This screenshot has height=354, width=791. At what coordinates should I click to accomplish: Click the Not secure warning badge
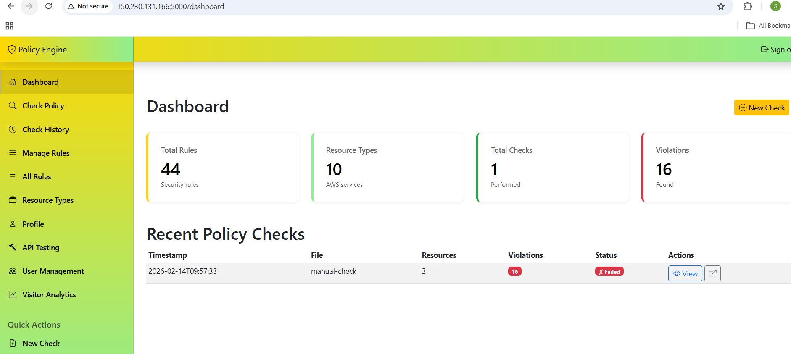(88, 6)
